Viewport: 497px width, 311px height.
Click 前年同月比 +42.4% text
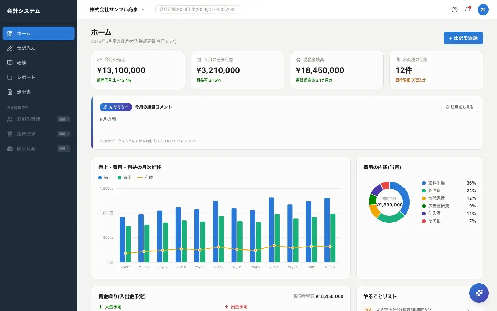[x=114, y=80]
